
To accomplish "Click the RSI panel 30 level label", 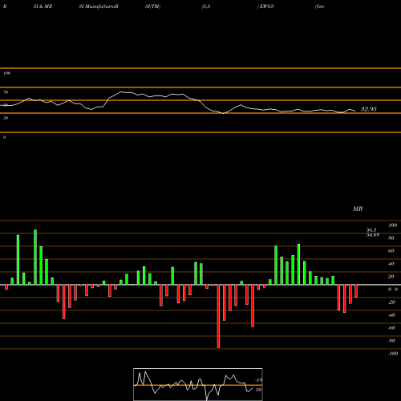I will pos(6,118).
